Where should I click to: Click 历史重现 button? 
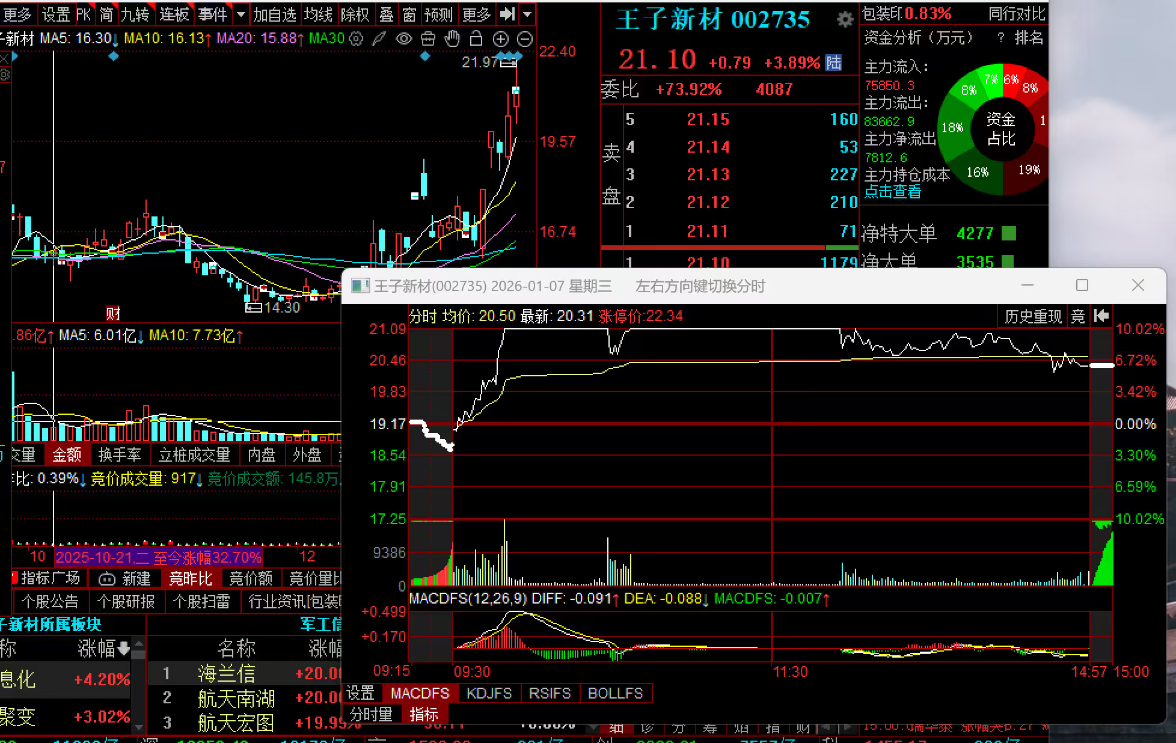(1032, 316)
